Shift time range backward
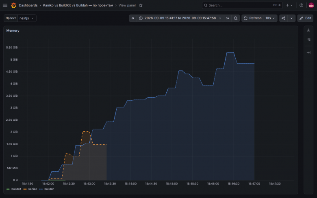 coord(133,18)
